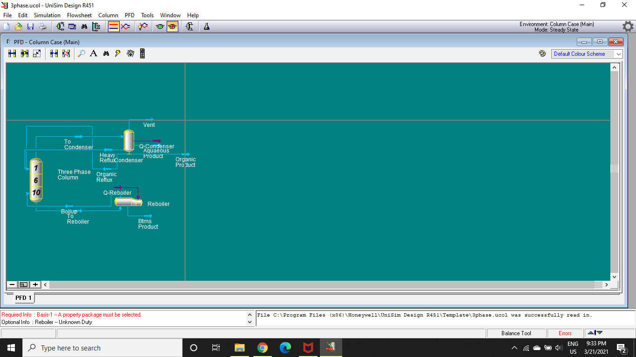The width and height of the screenshot is (636, 357).
Task: Click the column environment icon on the toolbar
Action: tap(189, 26)
